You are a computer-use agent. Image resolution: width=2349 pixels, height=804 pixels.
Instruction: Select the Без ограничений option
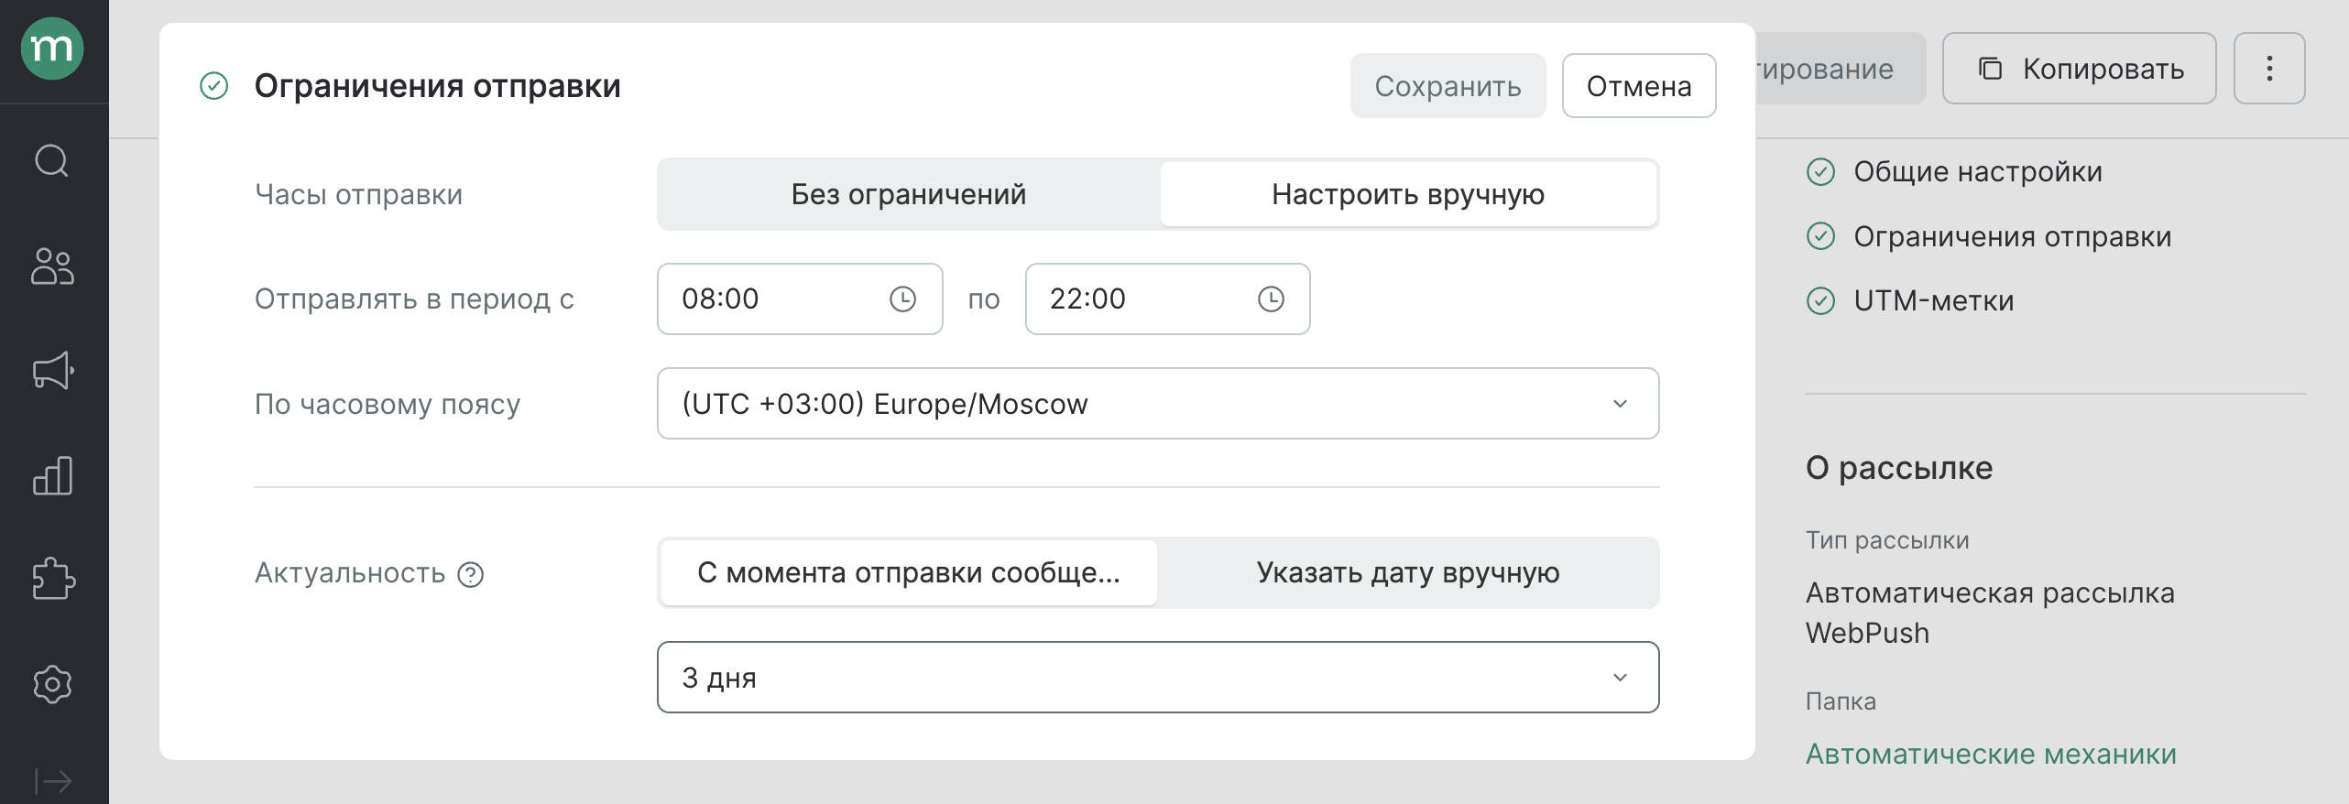point(908,194)
